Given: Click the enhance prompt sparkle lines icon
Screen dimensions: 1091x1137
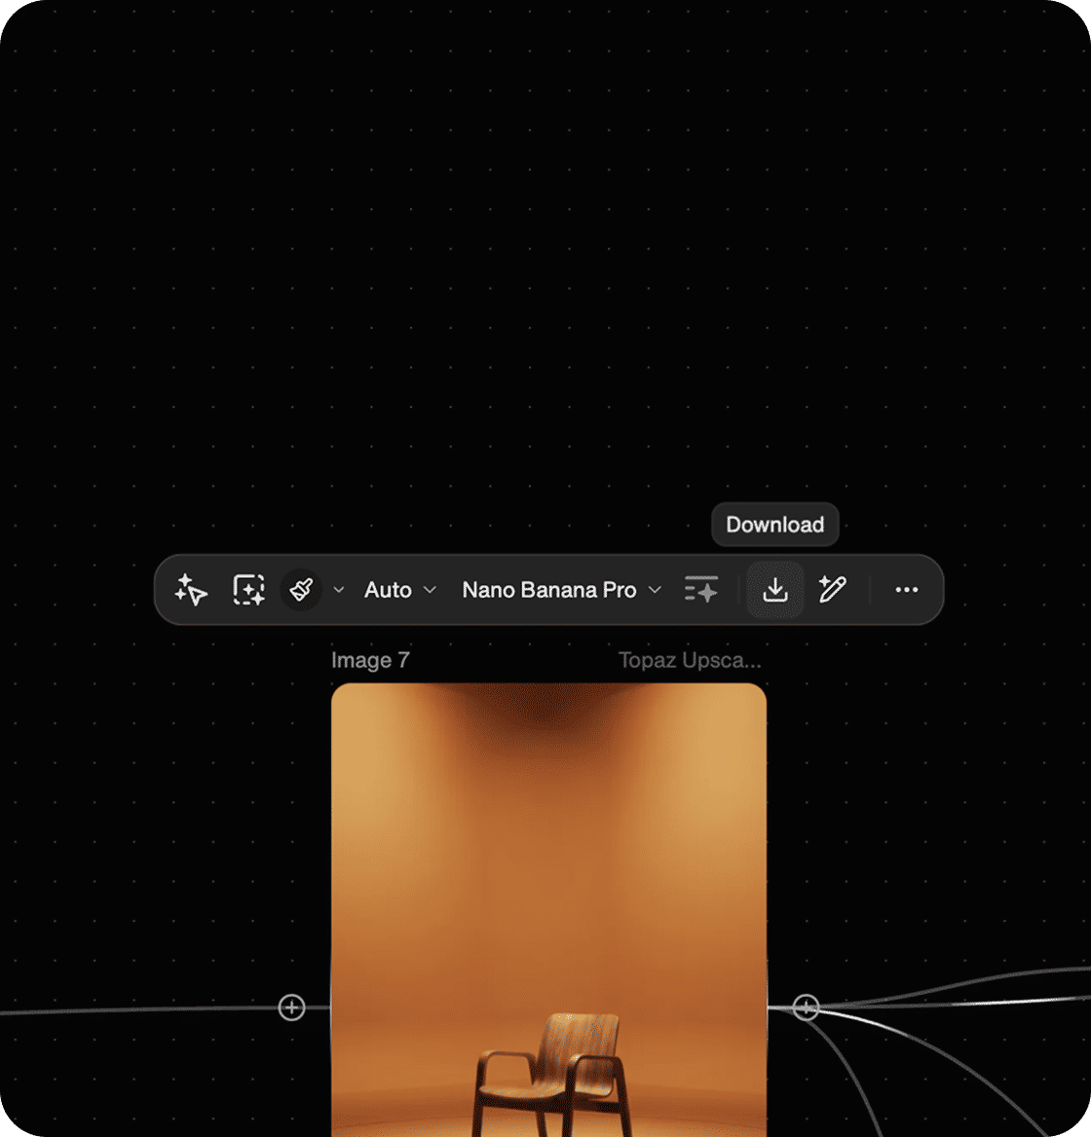Looking at the screenshot, I should pos(700,590).
